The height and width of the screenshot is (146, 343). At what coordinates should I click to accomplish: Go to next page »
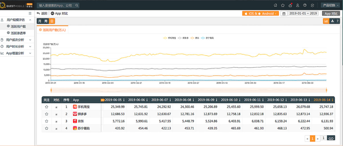pyautogui.click(x=318, y=139)
